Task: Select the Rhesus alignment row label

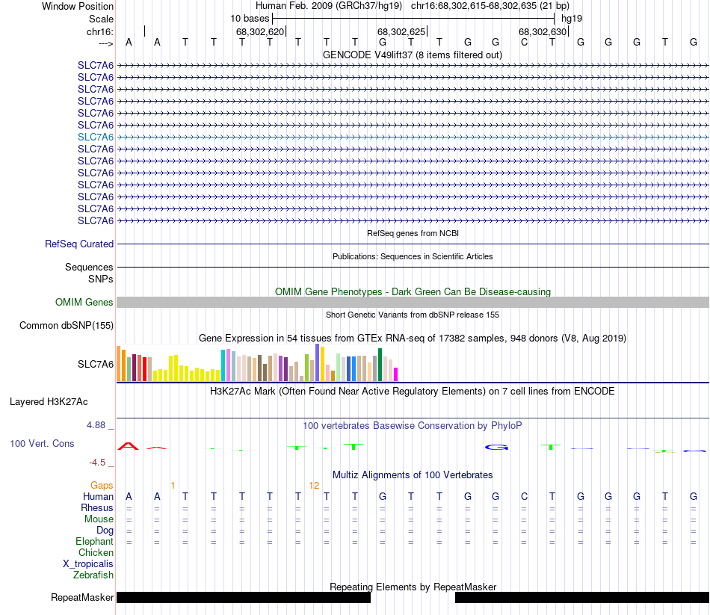Action: tap(97, 508)
